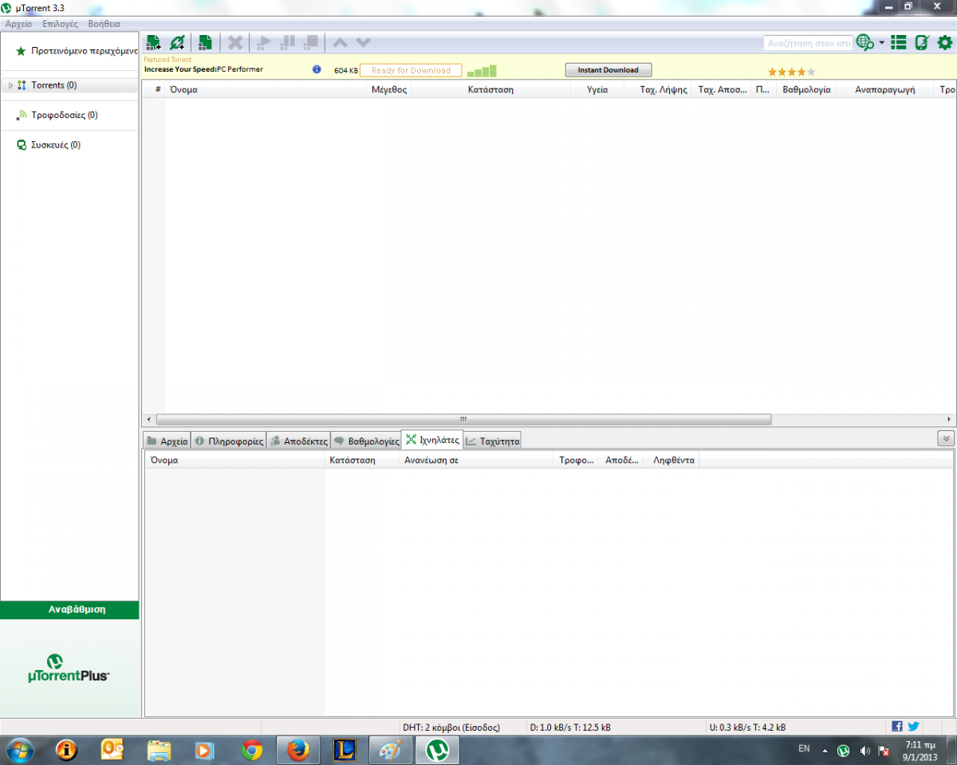The height and width of the screenshot is (765, 957).
Task: Click in the web search field
Action: point(808,43)
